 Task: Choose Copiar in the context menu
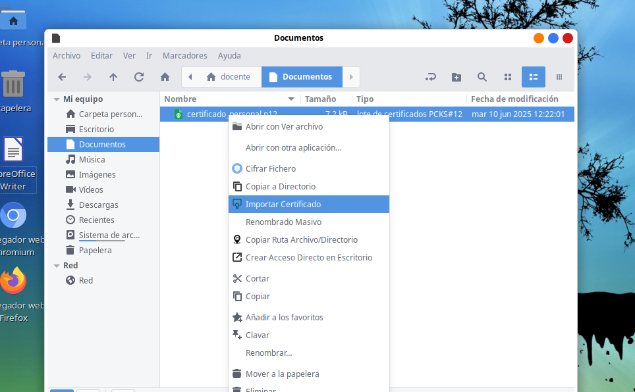tap(308, 297)
